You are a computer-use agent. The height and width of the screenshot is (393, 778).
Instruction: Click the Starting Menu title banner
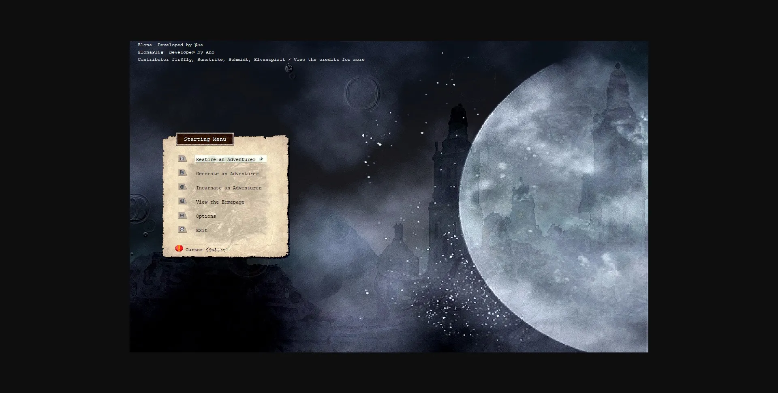[205, 139]
